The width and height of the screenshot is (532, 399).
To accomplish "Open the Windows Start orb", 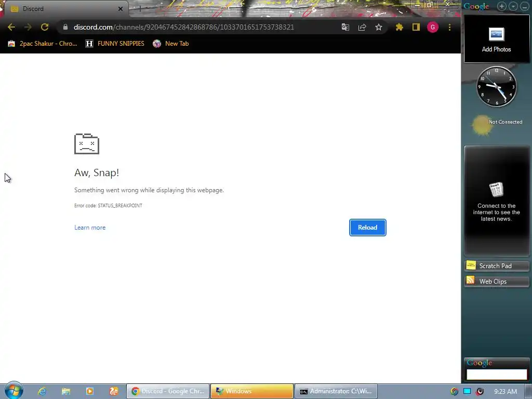I will 14,391.
